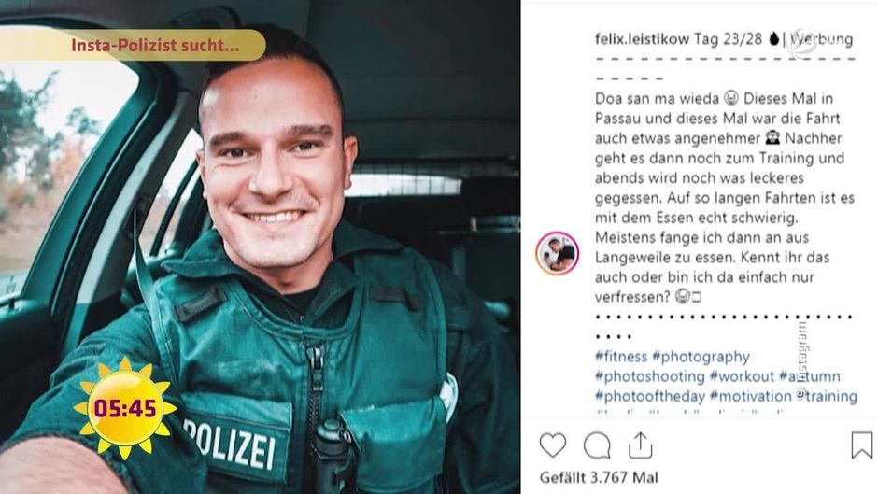Open the #photooftheday hashtag
The image size is (878, 494).
649,397
